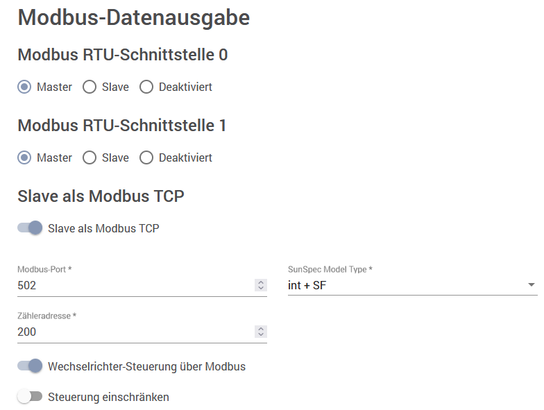Increase Zähleradresse with up arrow
544x410 pixels.
click(261, 329)
